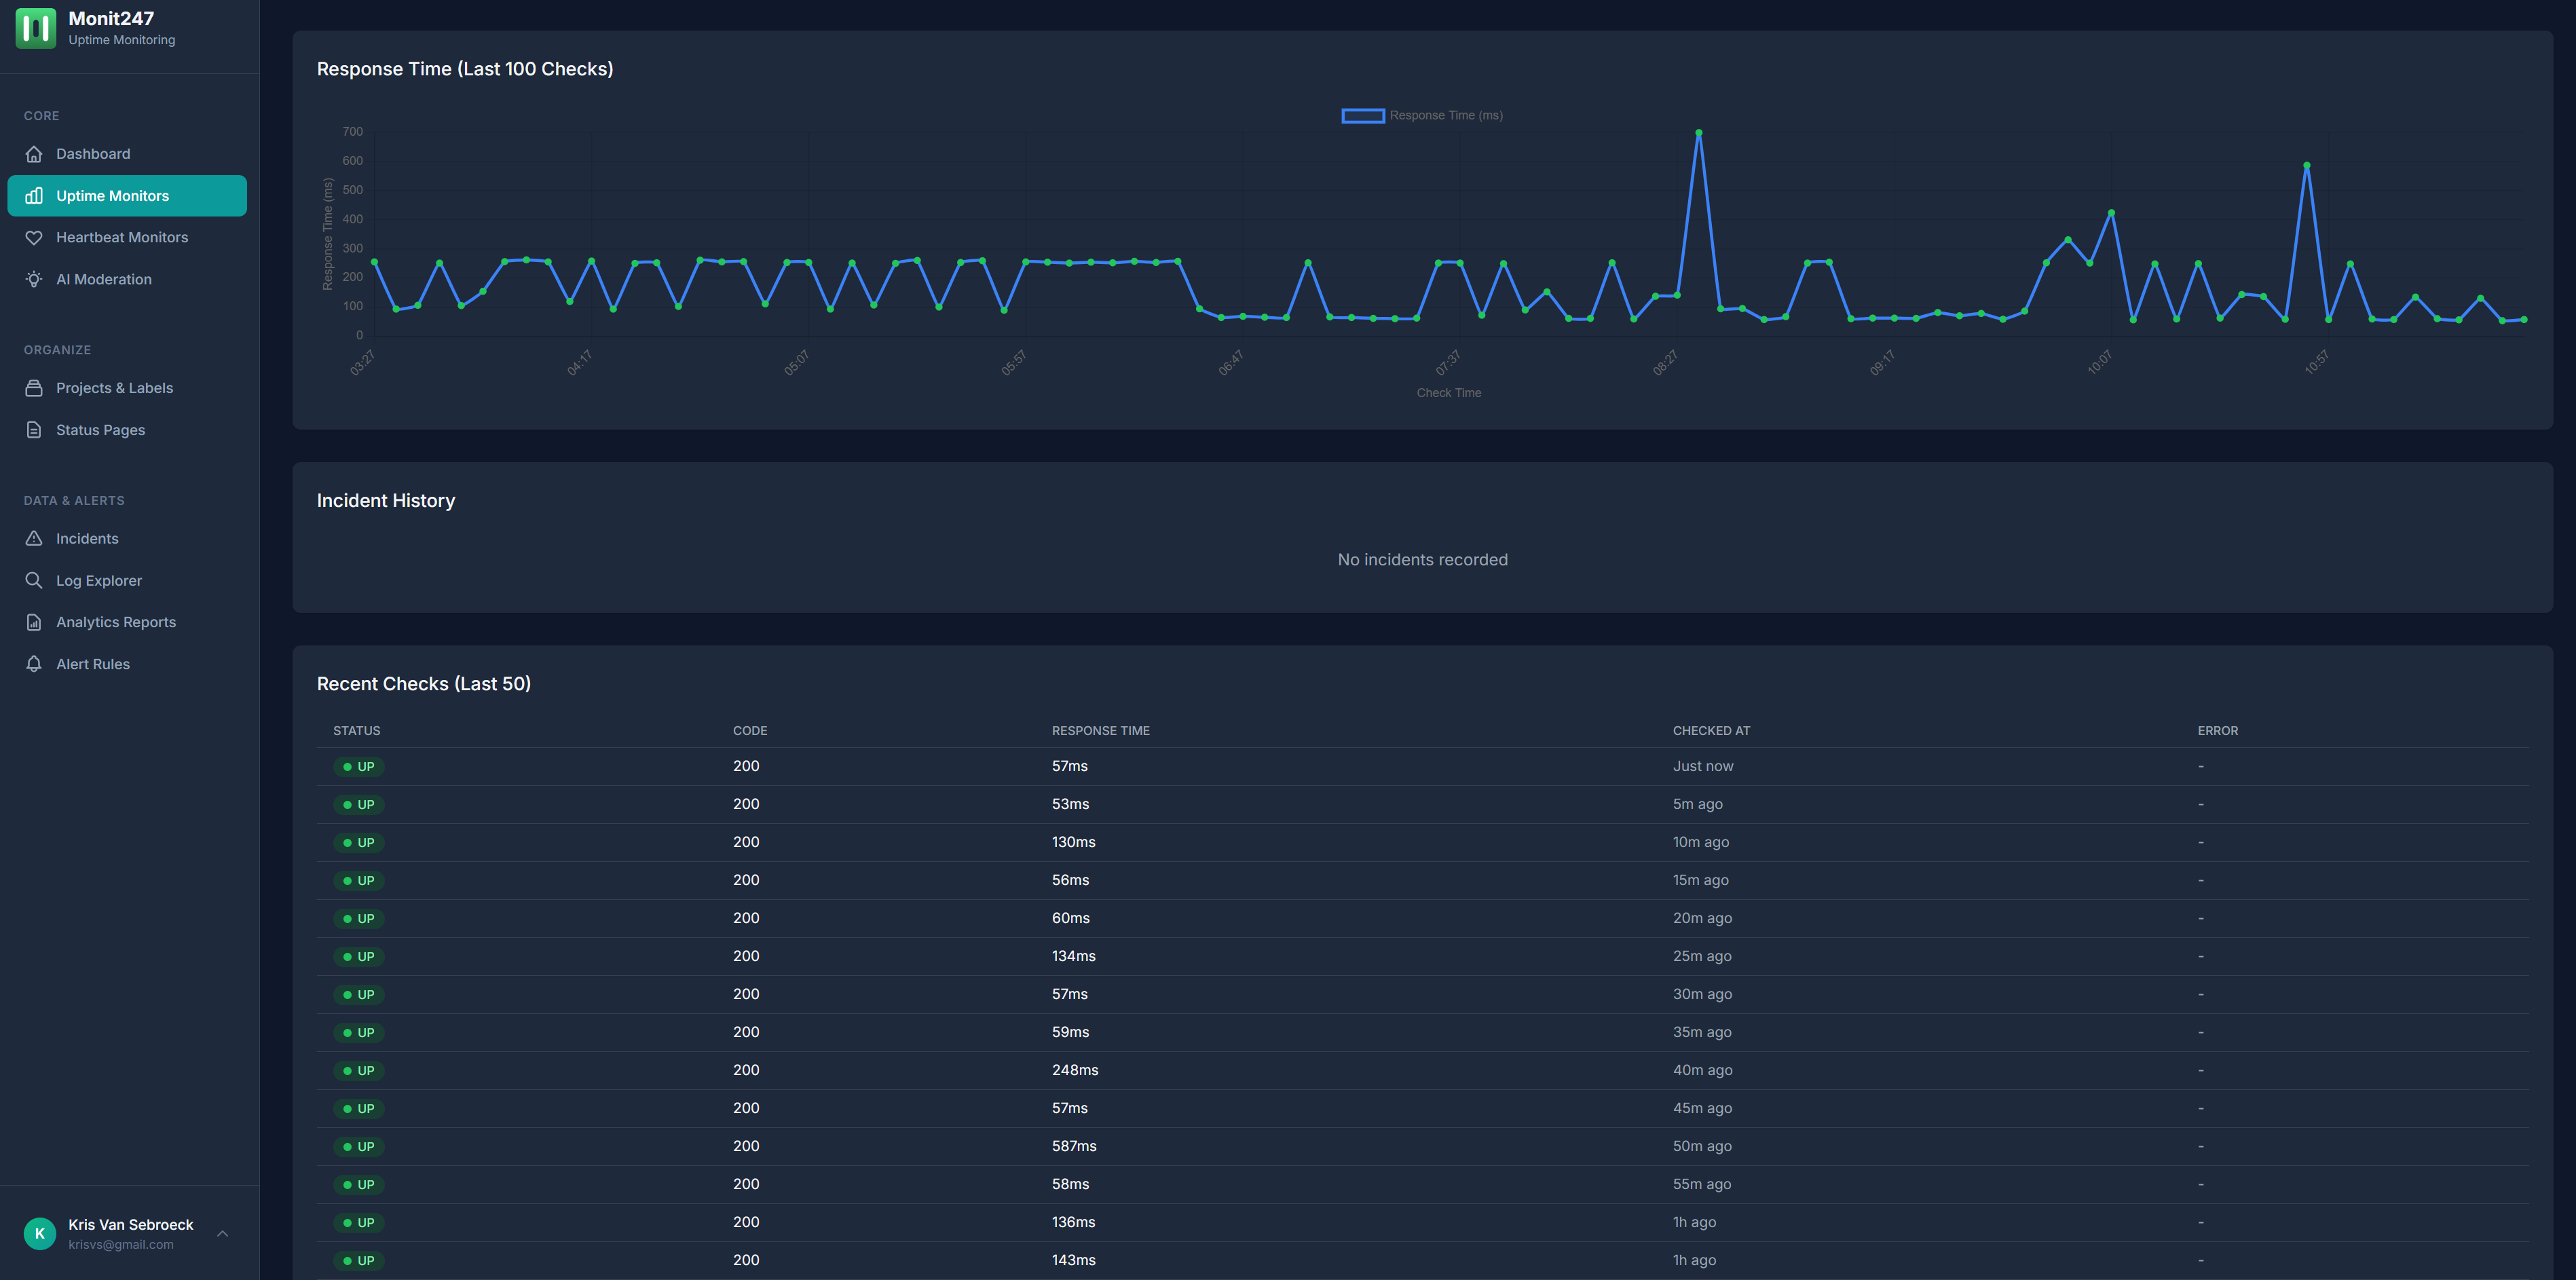Click the UP status badge on the first check

360,766
